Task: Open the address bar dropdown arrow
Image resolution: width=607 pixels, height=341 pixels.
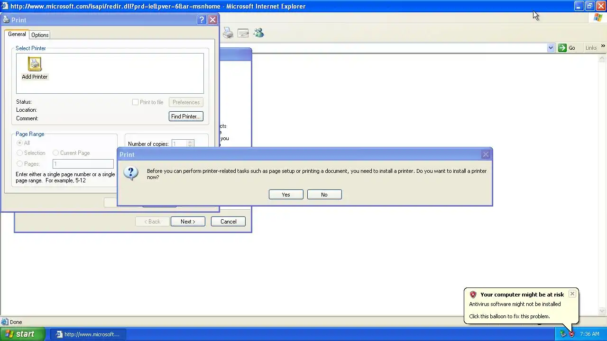Action: (551, 48)
